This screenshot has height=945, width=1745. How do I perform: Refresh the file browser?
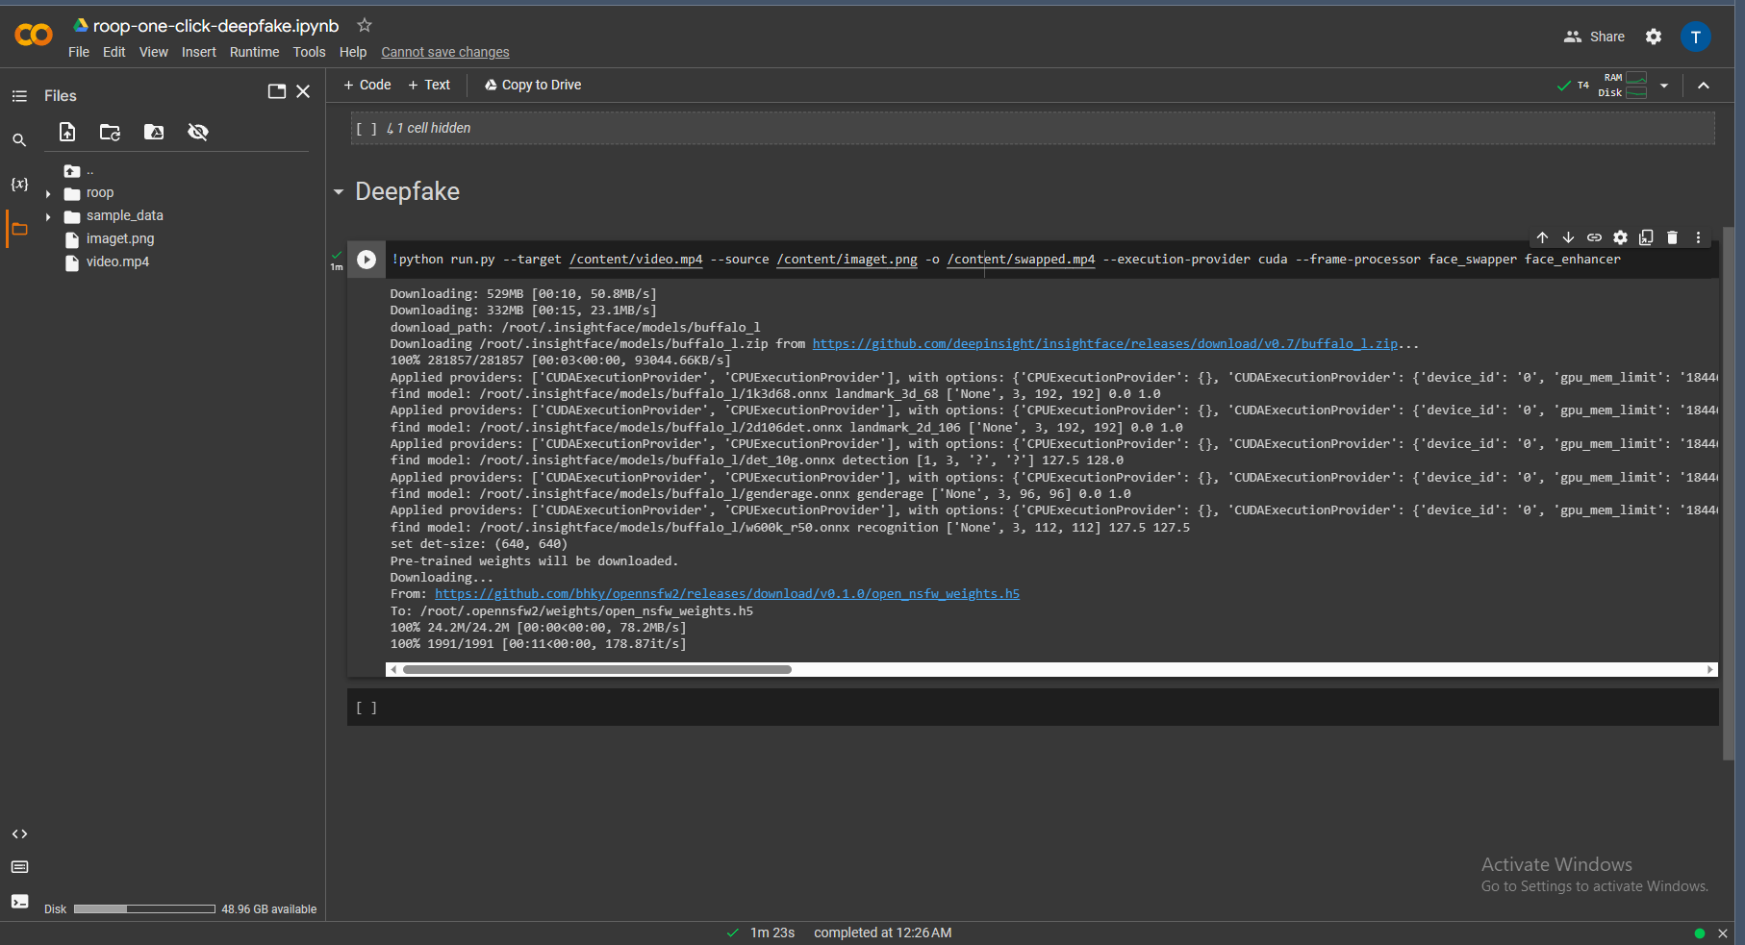coord(111,132)
